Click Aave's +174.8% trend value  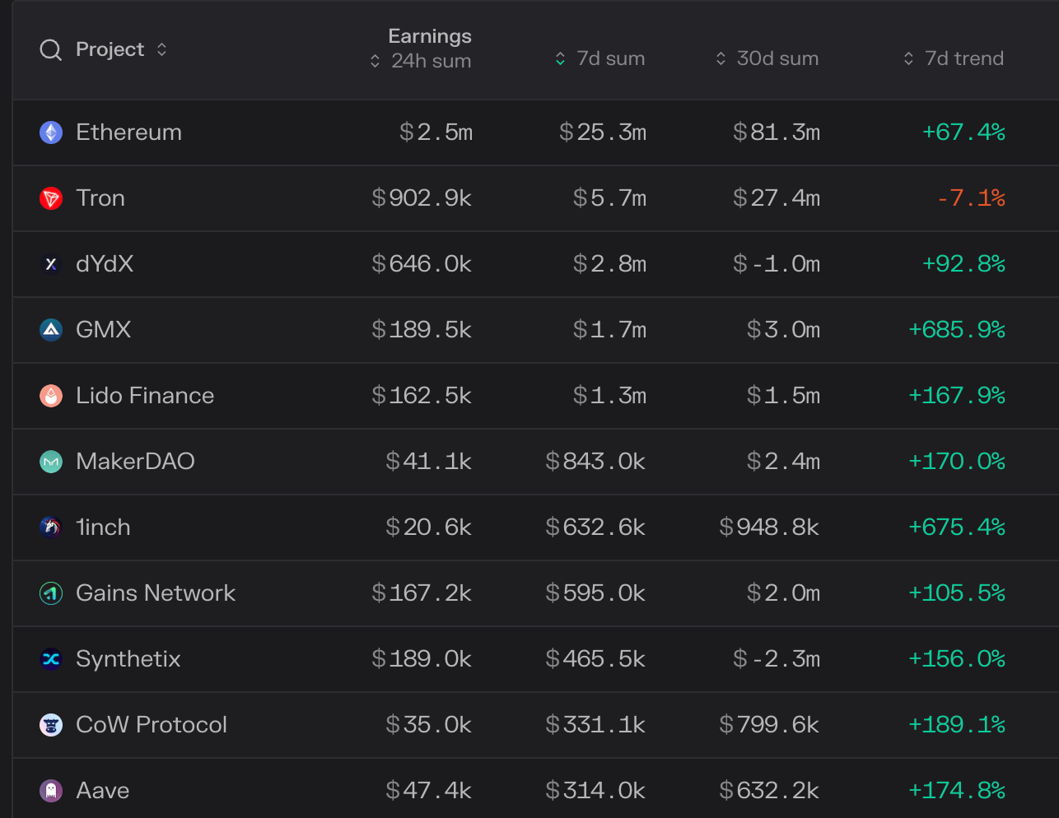pyautogui.click(x=957, y=791)
